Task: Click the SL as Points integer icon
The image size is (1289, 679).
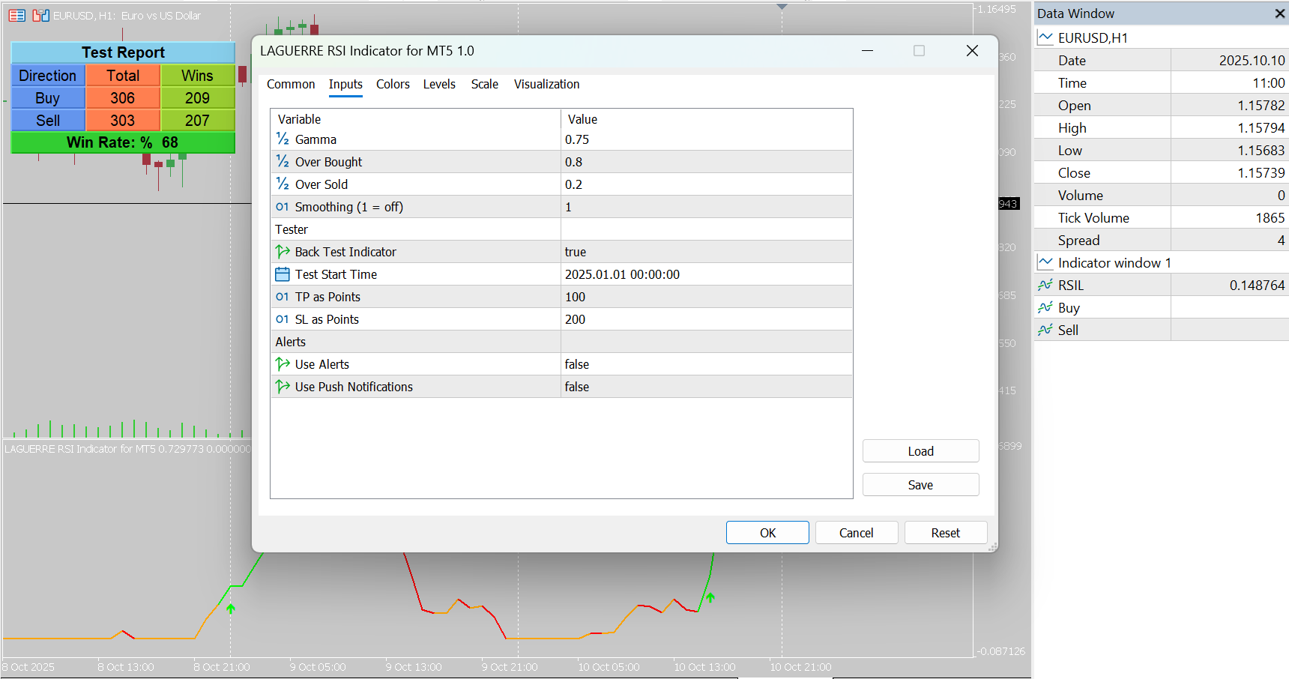Action: (283, 319)
